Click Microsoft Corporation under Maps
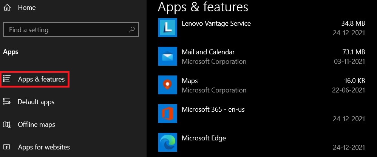 click(214, 90)
